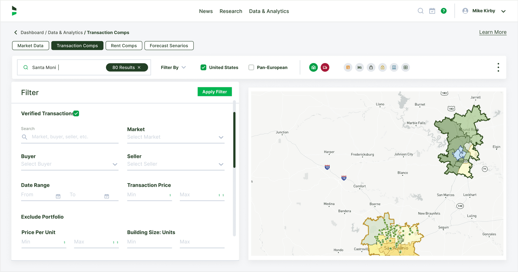Click the Filter panel vertical scrollbar
This screenshot has height=272, width=518.
coord(234,140)
